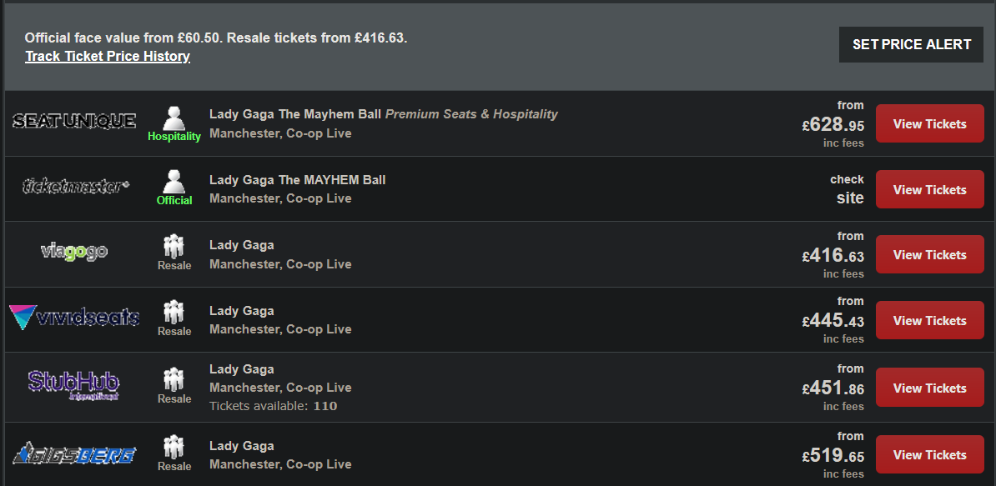View Tickets on Ticketmaster row

tap(930, 189)
